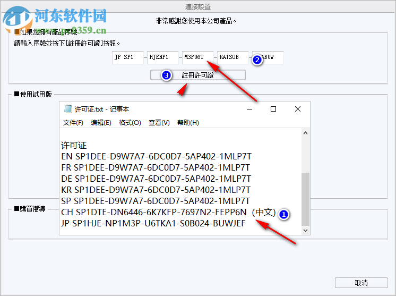Click the 請輸入序號並按下 instruction text

[x=67, y=43]
